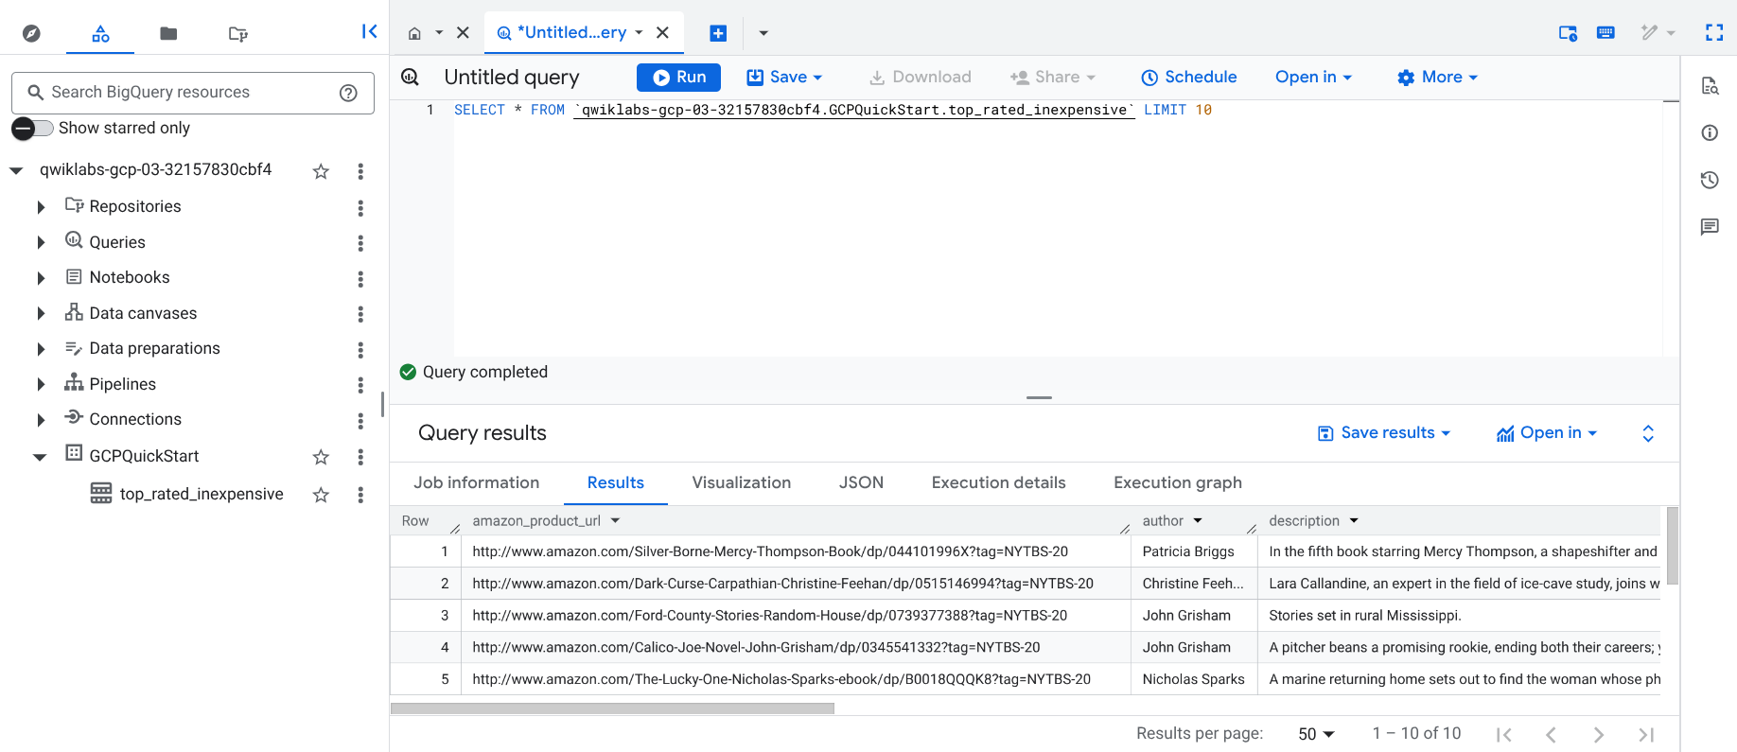Image resolution: width=1737 pixels, height=752 pixels.
Task: Open the magic pen assist tool menu
Action: point(1658,32)
